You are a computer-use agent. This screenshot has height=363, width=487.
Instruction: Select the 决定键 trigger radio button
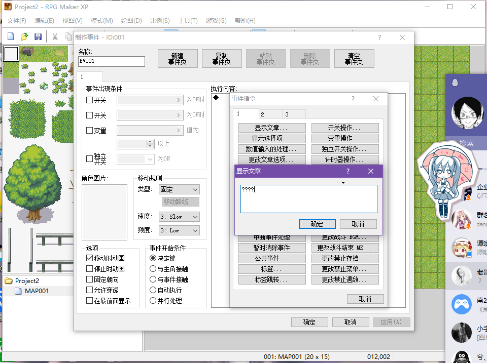click(153, 258)
